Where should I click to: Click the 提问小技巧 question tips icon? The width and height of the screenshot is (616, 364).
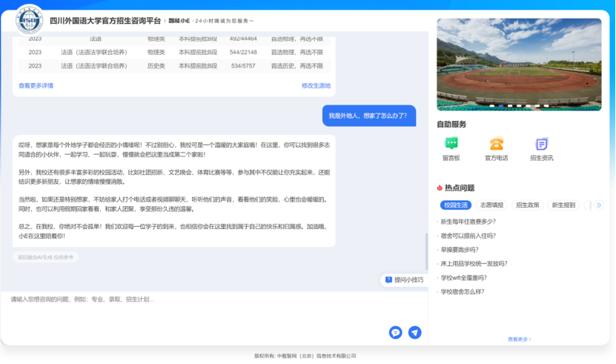coord(389,279)
